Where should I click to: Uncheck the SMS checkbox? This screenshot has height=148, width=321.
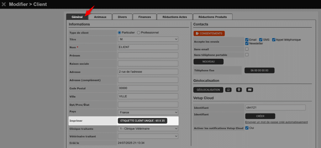261,40
